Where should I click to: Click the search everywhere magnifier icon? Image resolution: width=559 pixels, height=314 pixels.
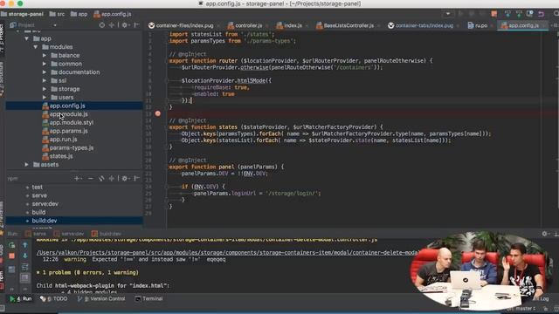pos(556,14)
